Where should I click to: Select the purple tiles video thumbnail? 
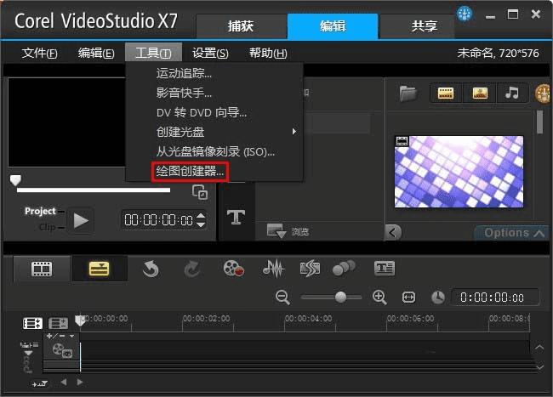coord(459,172)
